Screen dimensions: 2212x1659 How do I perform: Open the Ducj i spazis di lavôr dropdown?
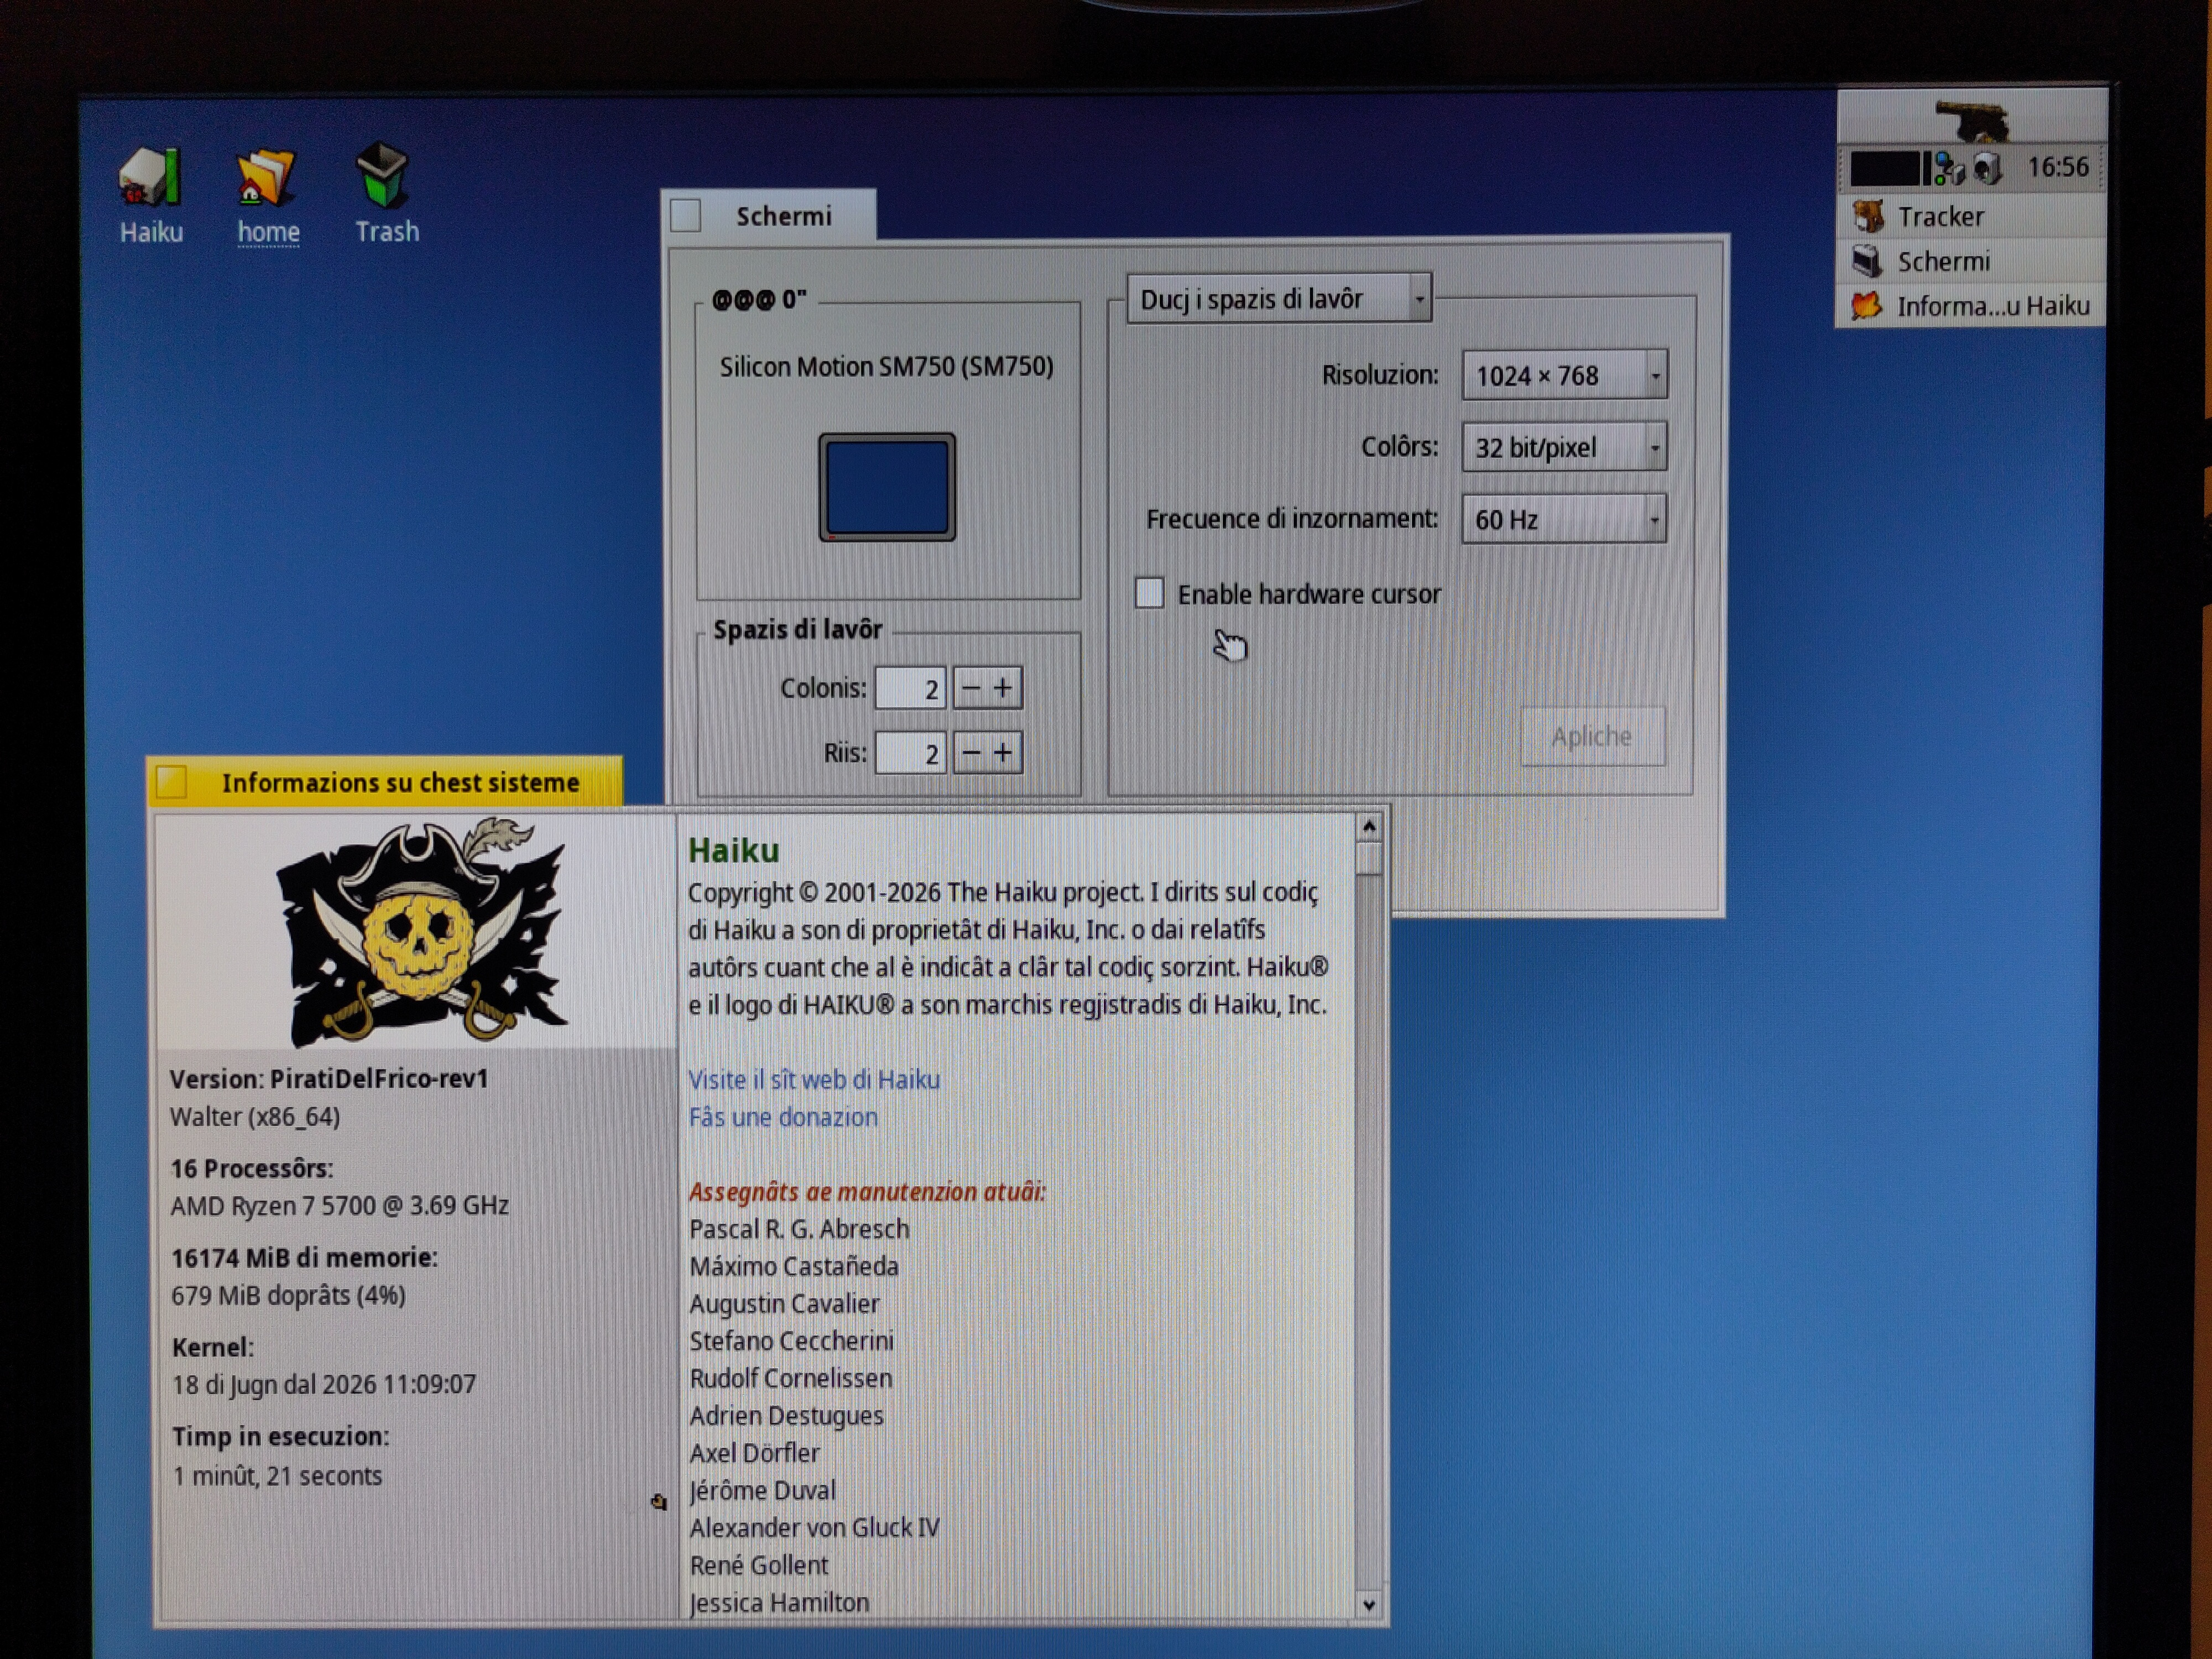click(x=1279, y=299)
